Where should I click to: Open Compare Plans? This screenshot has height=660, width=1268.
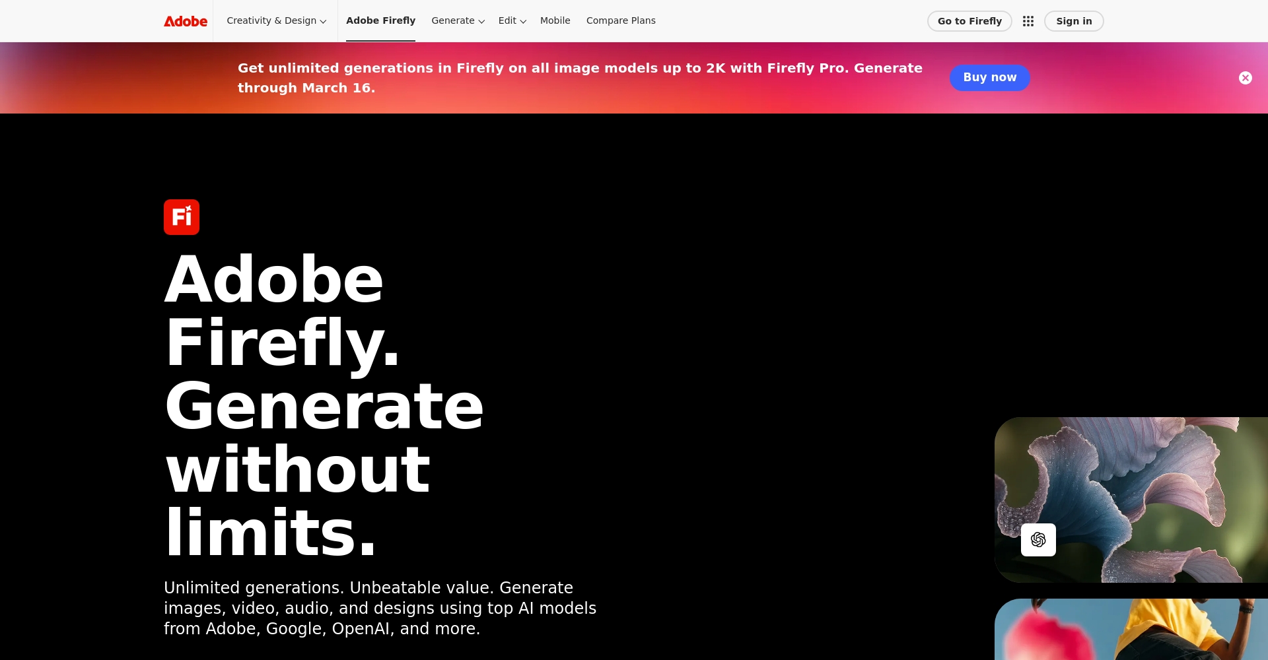pyautogui.click(x=620, y=20)
